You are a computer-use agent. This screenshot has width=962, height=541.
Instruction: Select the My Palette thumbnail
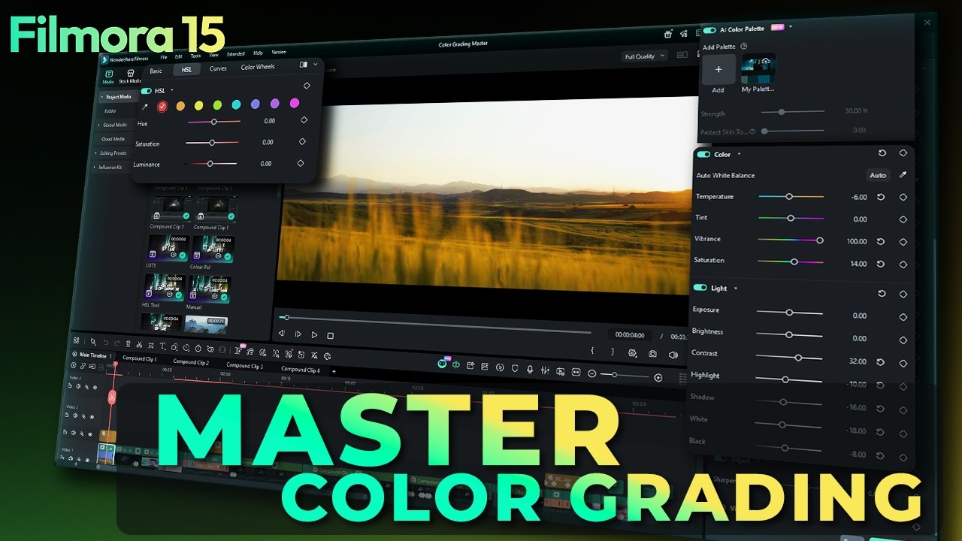(x=758, y=68)
